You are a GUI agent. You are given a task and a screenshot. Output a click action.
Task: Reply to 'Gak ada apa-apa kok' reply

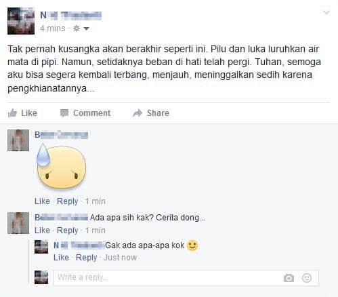point(87,258)
